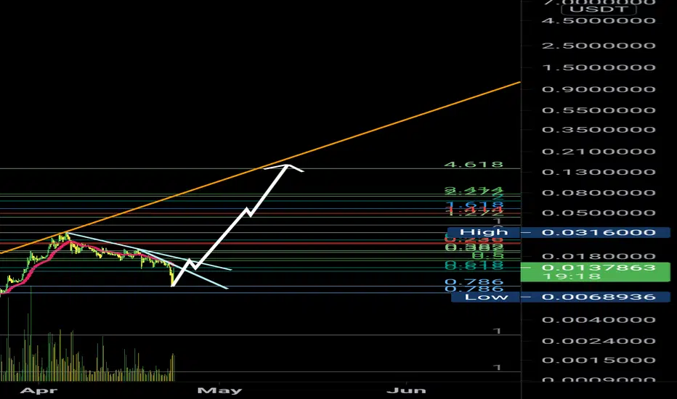The height and width of the screenshot is (399, 677).
Task: Click the 0.0180000 price axis label
Action: point(599,257)
